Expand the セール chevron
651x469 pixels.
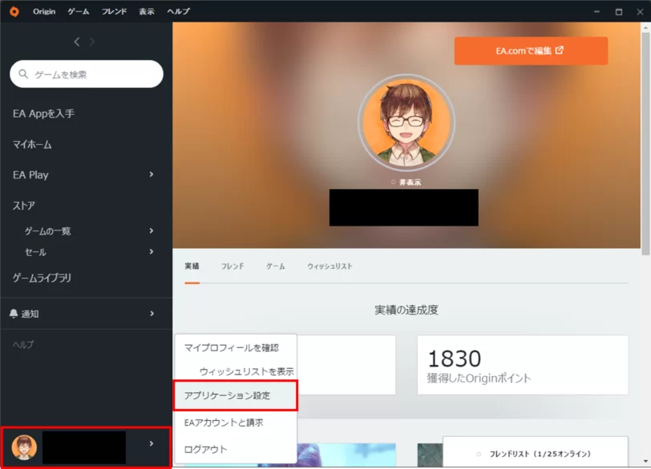(152, 251)
